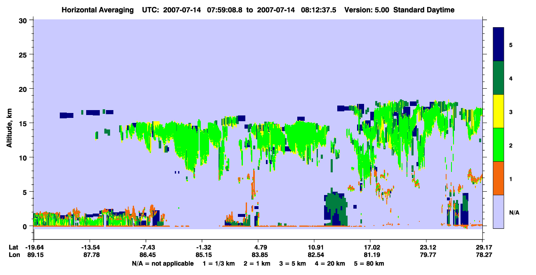Click the 'Standard Daytime' text

coord(424,10)
